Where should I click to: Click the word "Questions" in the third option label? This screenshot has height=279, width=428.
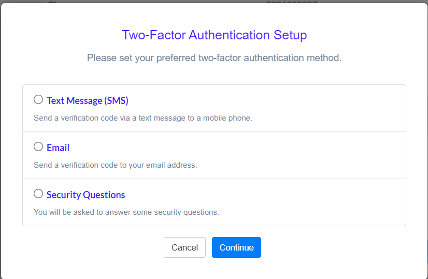[x=105, y=195]
